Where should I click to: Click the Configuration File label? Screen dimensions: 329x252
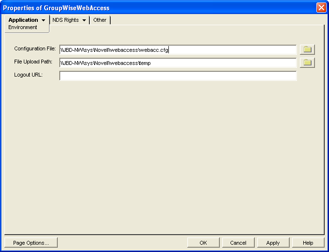click(35, 48)
